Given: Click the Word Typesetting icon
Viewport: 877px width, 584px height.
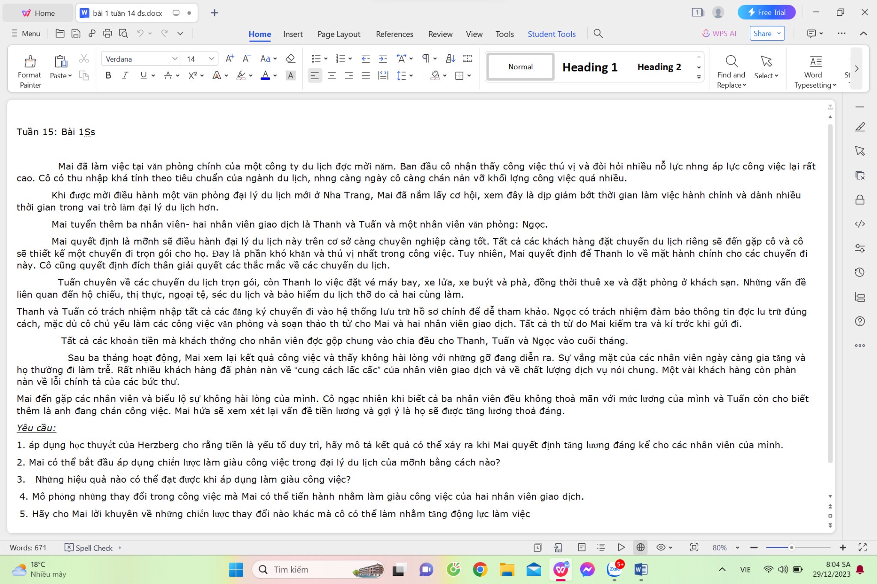Looking at the screenshot, I should [815, 62].
